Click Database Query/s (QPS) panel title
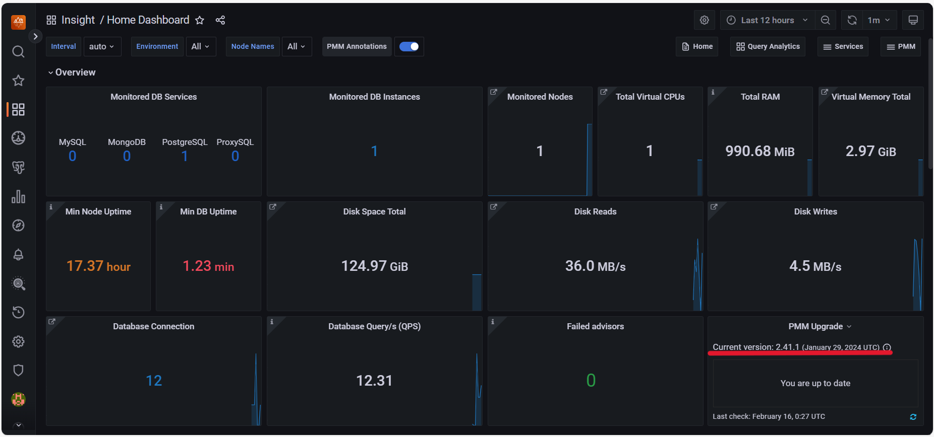The width and height of the screenshot is (934, 437). click(x=375, y=326)
